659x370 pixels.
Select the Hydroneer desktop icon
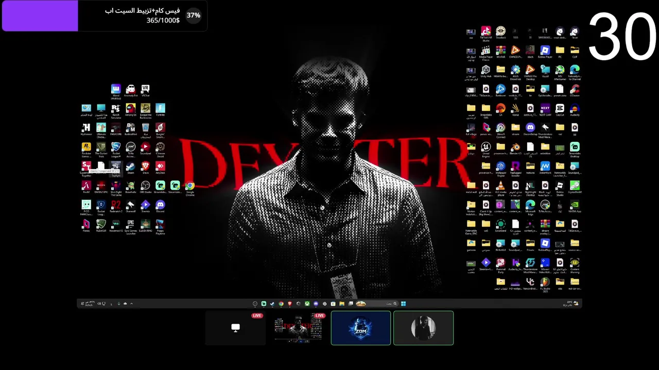pyautogui.click(x=86, y=129)
